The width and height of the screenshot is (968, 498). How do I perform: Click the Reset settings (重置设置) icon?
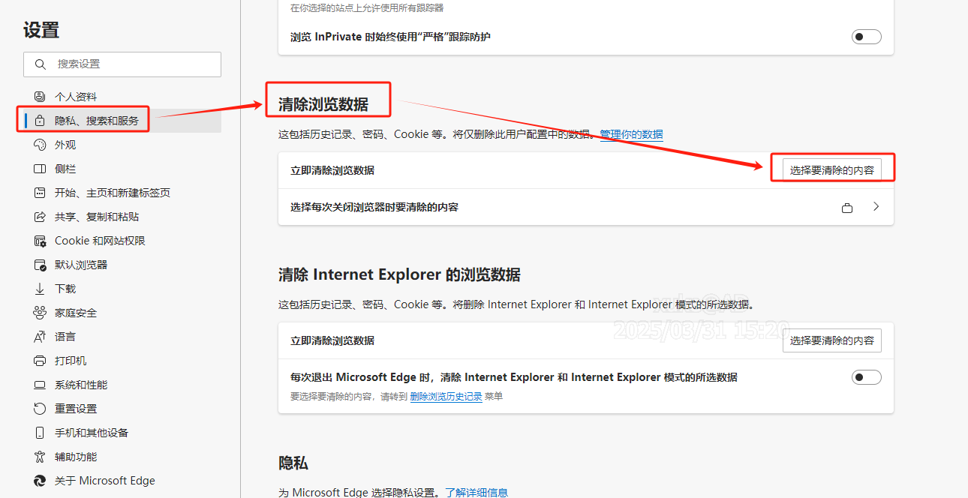(x=40, y=409)
